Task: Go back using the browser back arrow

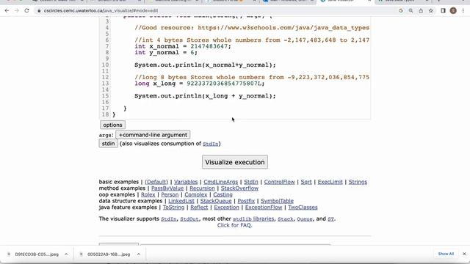Action: (x=7, y=10)
